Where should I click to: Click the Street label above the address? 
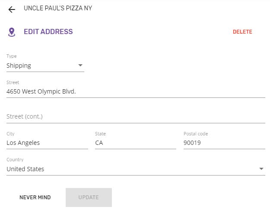click(x=13, y=82)
